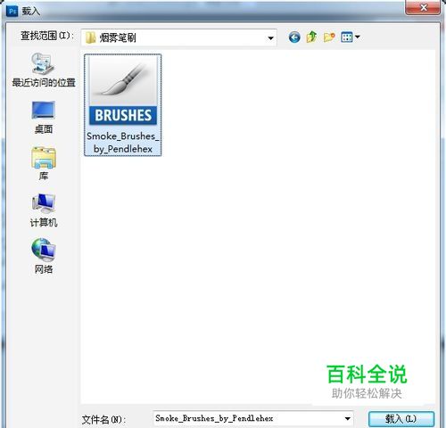The height and width of the screenshot is (428, 446).
Task: Open Network (网络) in places bar
Action: (44, 256)
